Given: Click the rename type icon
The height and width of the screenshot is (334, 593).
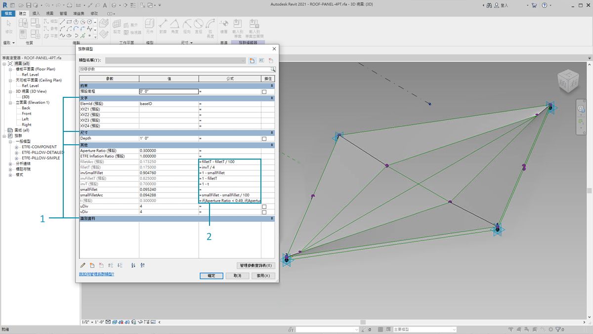Looking at the screenshot, I should tap(261, 60).
